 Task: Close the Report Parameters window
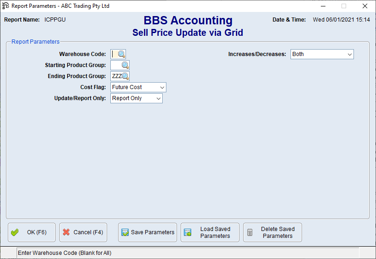coord(365,6)
